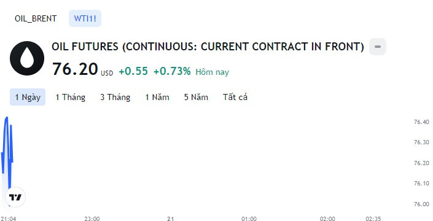Select the 1 Ngày time range

point(28,97)
